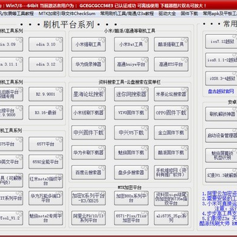Launch the B3.16-最新 platform
The width and height of the screenshot is (237, 237).
[x=46, y=113]
